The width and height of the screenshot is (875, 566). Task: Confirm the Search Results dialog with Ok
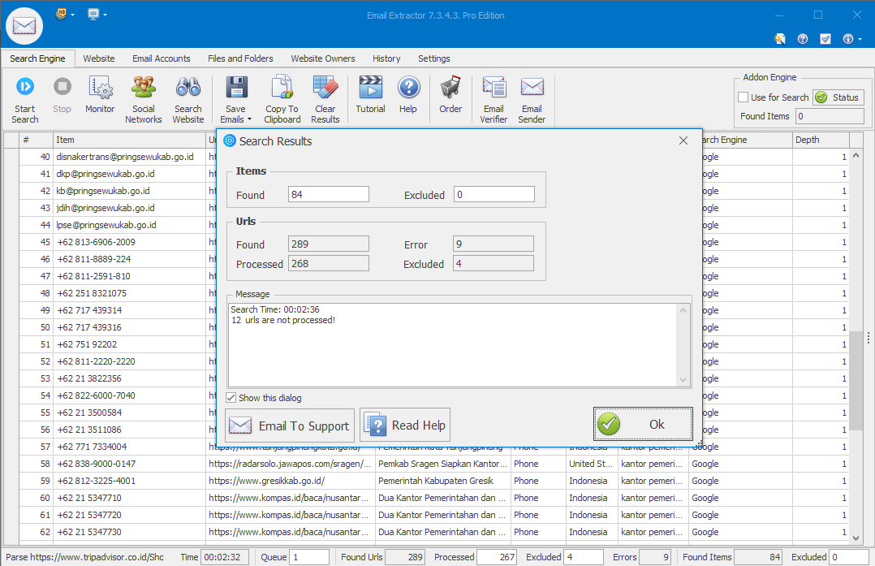(643, 424)
